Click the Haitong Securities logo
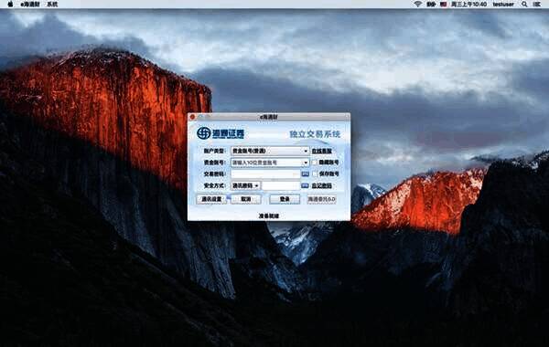Screen dimensions: 549x347 221,133
